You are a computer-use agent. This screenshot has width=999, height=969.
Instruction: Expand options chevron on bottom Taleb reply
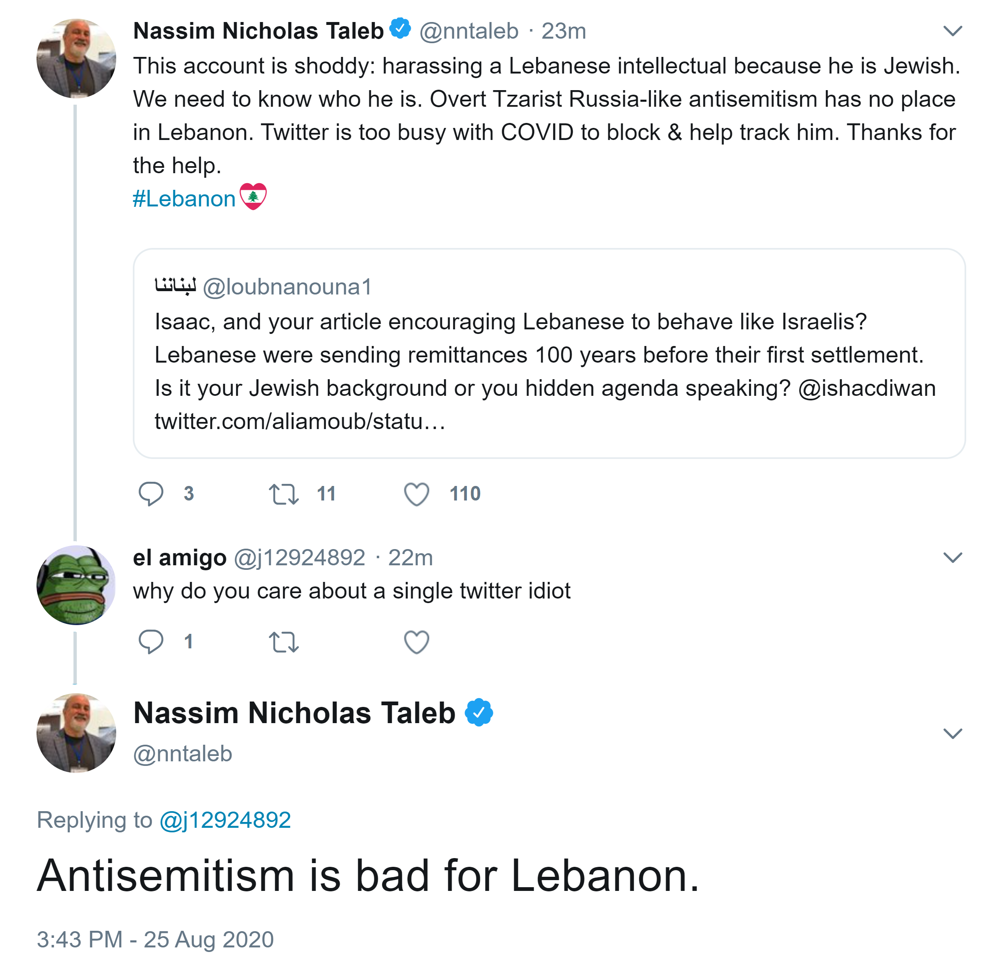click(952, 733)
